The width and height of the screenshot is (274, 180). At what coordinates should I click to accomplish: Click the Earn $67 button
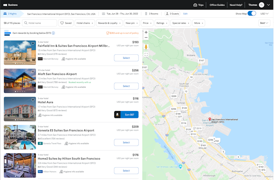click(x=126, y=115)
